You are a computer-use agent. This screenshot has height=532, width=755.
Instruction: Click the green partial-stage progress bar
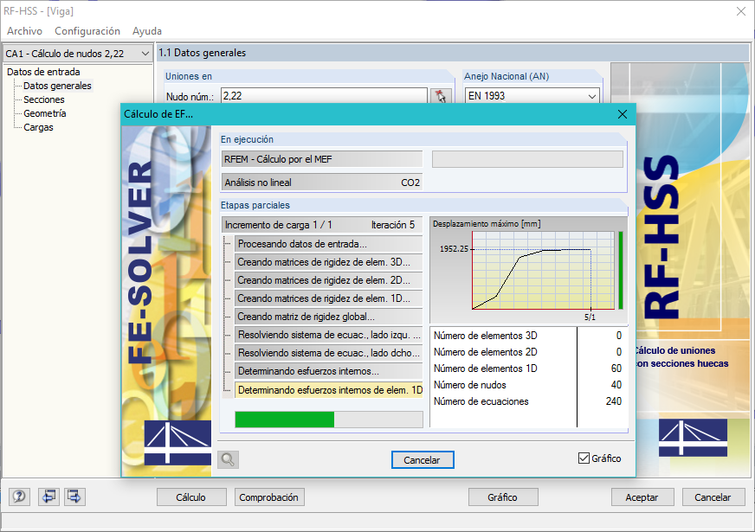click(329, 420)
